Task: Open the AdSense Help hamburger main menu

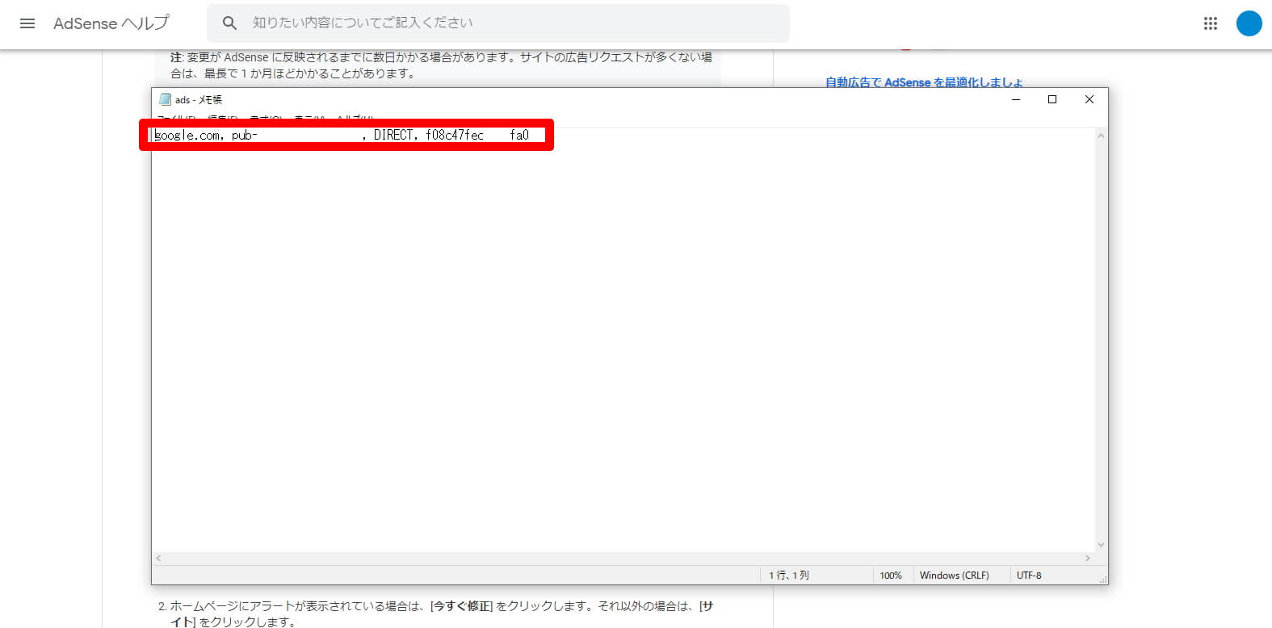Action: (27, 23)
